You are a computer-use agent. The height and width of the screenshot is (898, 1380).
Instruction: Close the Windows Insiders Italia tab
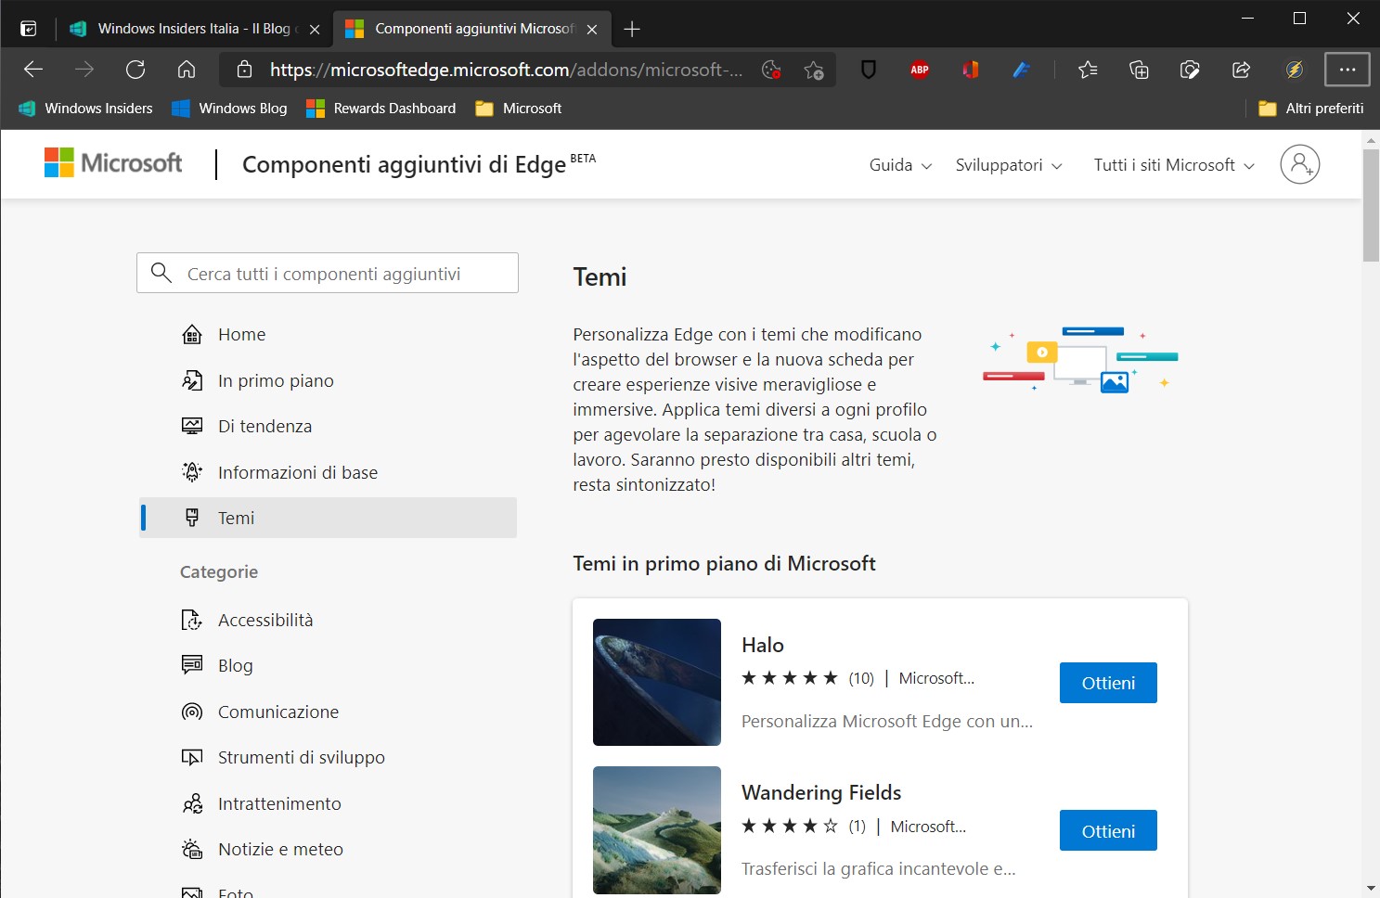pos(315,29)
